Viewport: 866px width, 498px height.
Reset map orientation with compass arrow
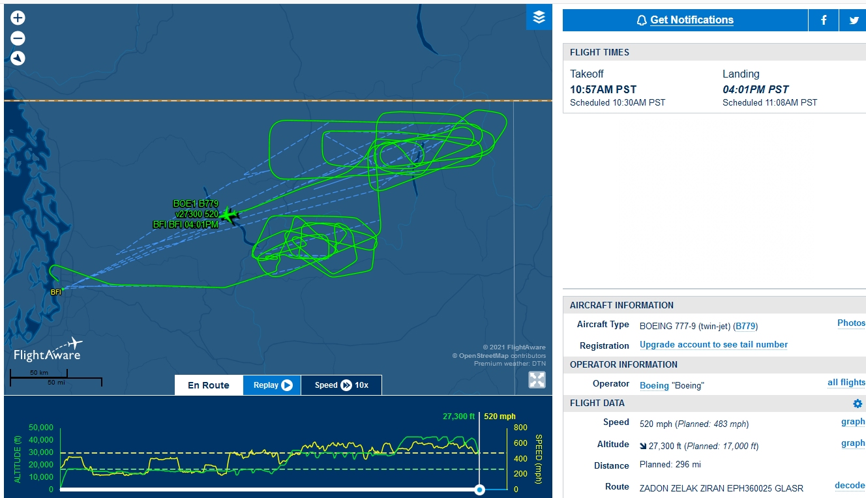(x=18, y=59)
